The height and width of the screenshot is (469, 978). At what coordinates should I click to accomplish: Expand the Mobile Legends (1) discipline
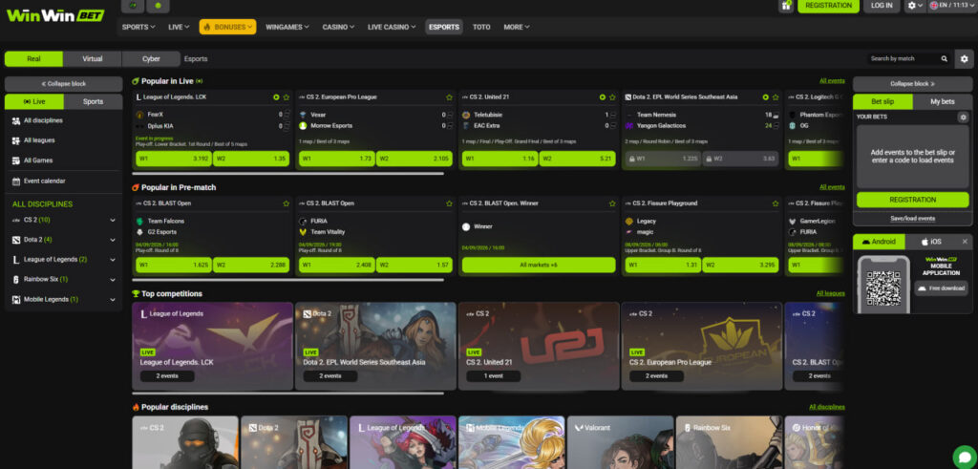tap(63, 299)
